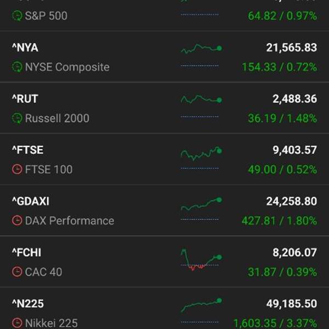Click the green clock icon beside S&P 500

pos(17,16)
